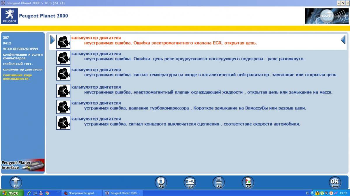The image size is (350, 196).
Task: Select the catalytic converter temperature fault line
Action: coord(211,75)
